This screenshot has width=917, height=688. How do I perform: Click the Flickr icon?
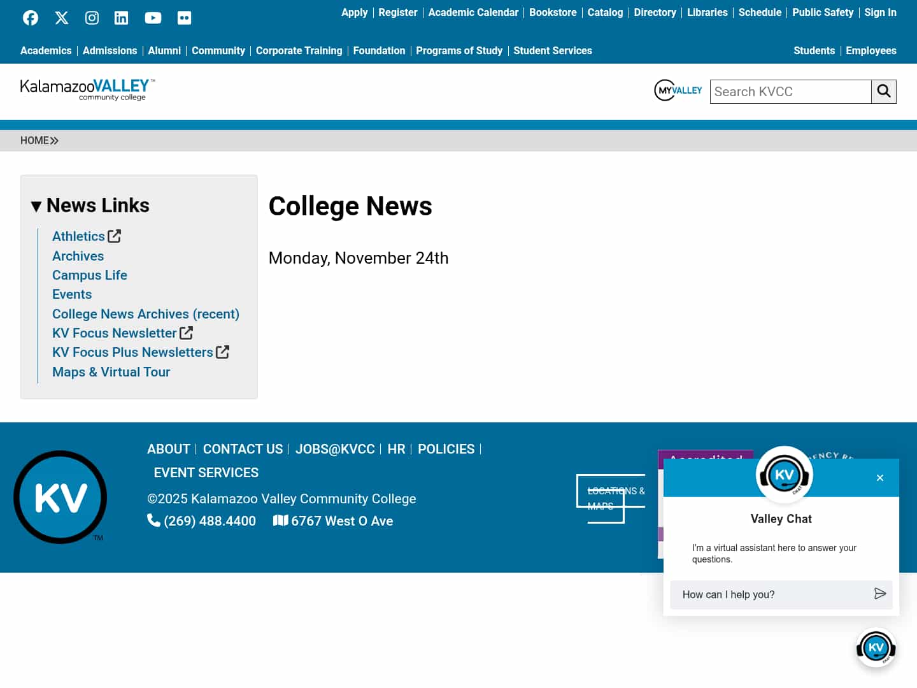tap(184, 17)
